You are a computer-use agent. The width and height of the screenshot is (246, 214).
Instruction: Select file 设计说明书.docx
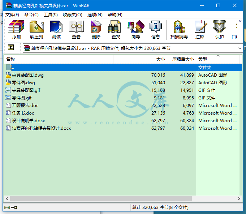pyautogui.click(x=123, y=121)
